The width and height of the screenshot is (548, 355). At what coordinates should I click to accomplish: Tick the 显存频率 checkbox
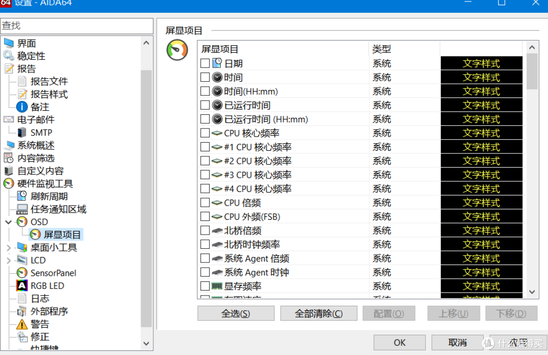coord(205,286)
